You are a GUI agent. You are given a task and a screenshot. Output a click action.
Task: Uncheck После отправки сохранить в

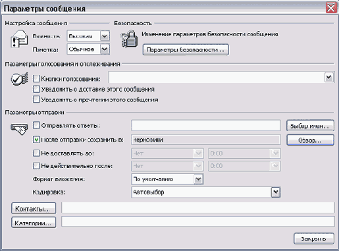coord(36,140)
